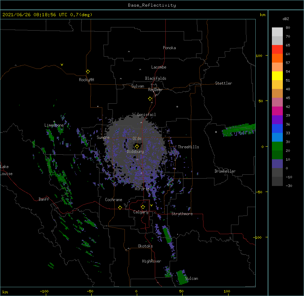Click the Blackfalds town label

coord(156,78)
